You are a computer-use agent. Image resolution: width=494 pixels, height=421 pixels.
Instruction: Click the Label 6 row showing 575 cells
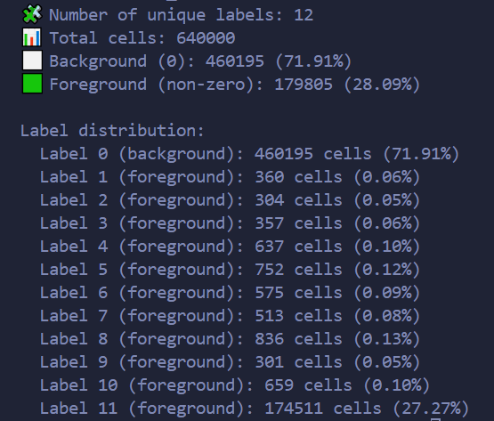click(x=230, y=293)
